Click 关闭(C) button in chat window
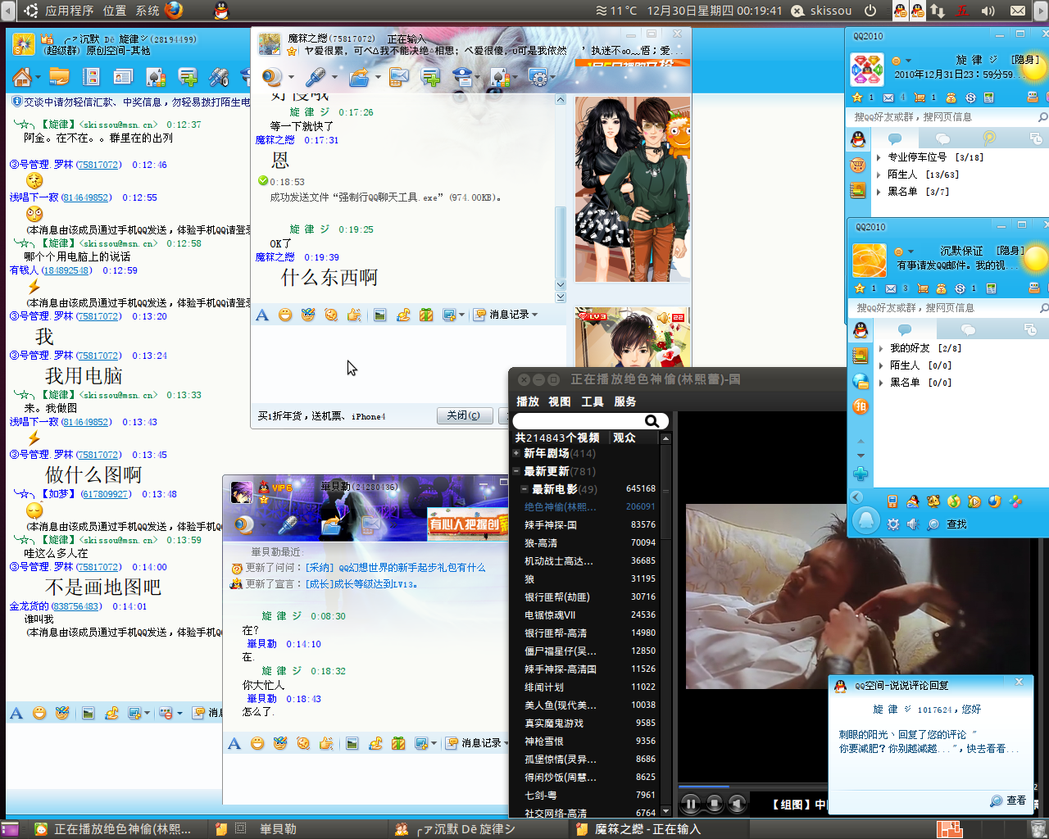This screenshot has width=1049, height=839. 464,416
